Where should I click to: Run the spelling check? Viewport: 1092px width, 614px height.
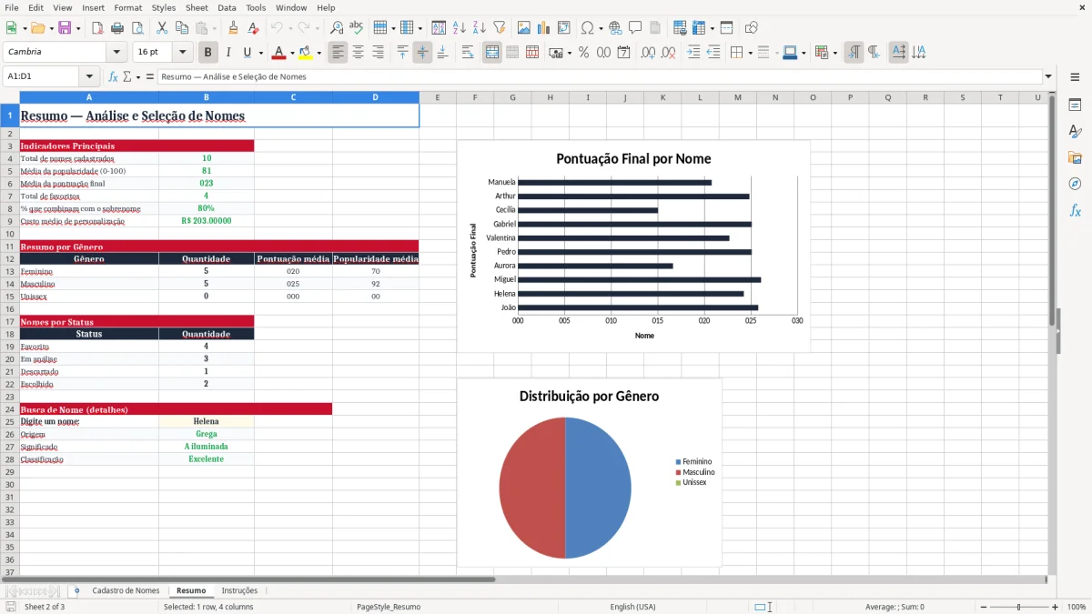(x=357, y=28)
